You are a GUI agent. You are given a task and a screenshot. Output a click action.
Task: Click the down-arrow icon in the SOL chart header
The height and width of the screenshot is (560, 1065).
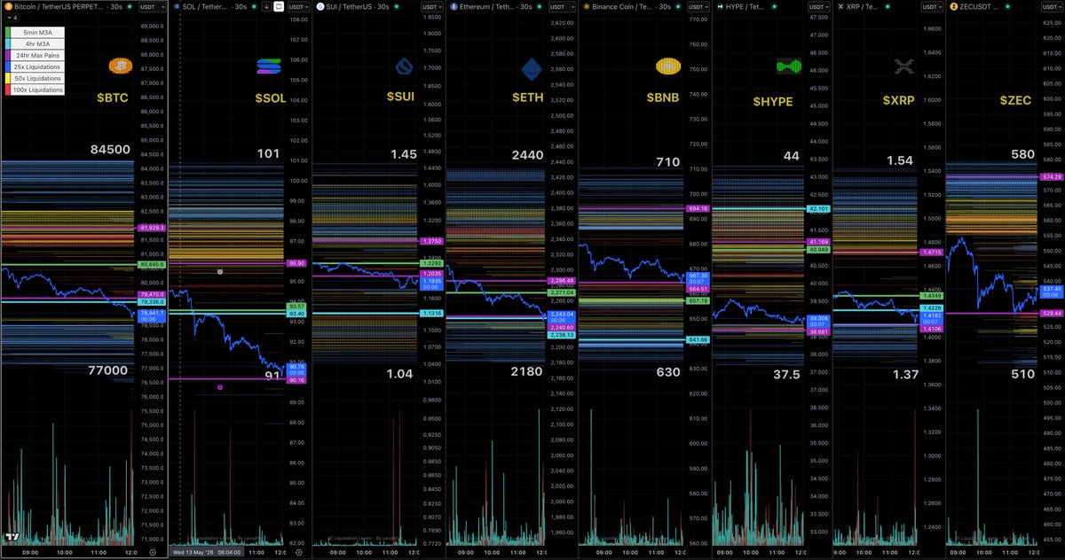click(266, 6)
